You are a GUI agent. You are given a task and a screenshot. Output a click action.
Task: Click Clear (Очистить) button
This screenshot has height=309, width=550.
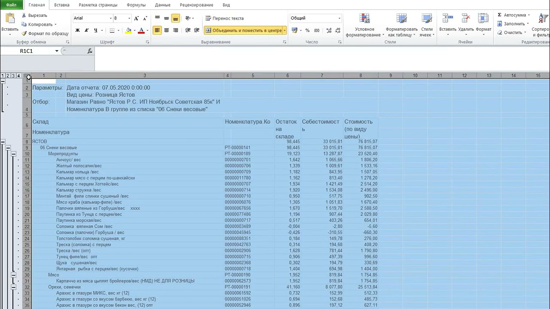[512, 33]
